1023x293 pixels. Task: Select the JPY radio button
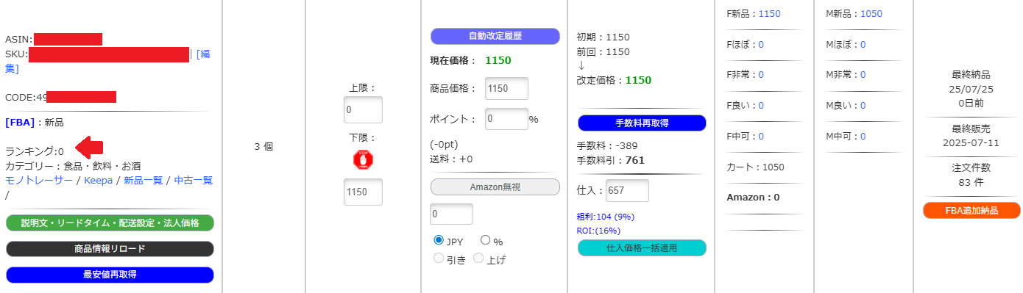click(439, 240)
